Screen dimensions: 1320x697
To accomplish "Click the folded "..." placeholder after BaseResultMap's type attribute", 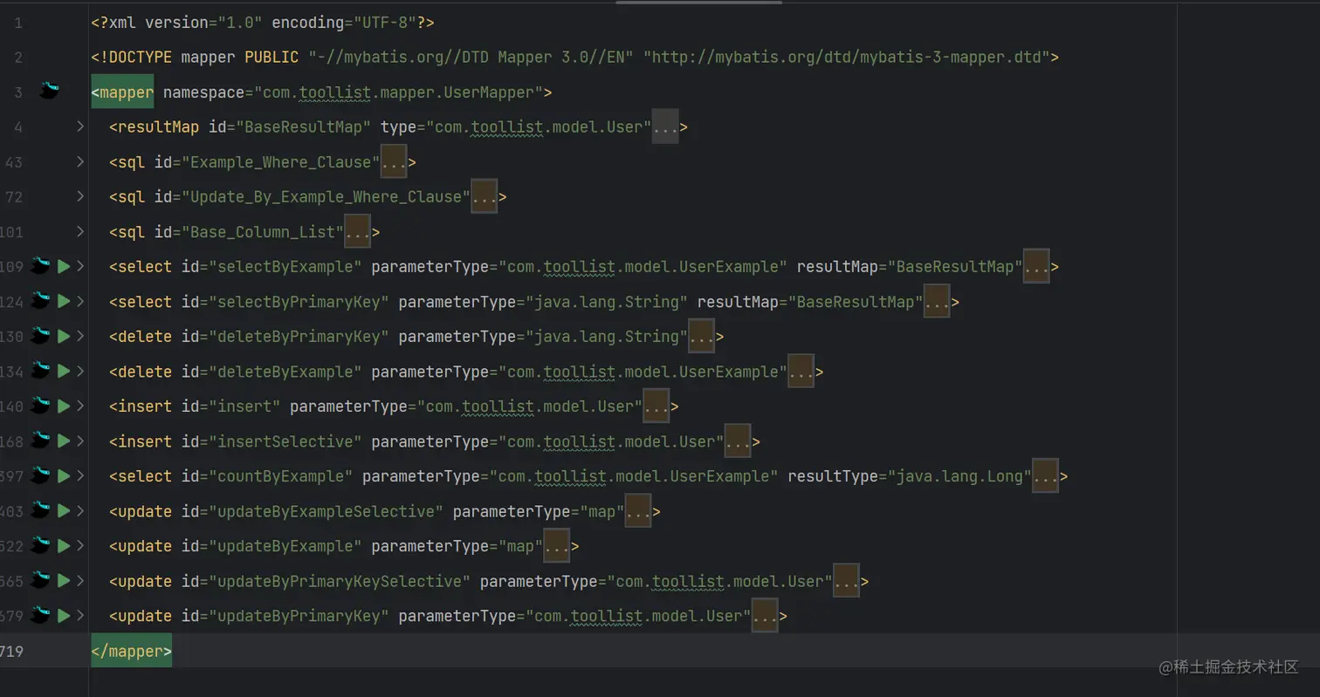I will pos(665,127).
